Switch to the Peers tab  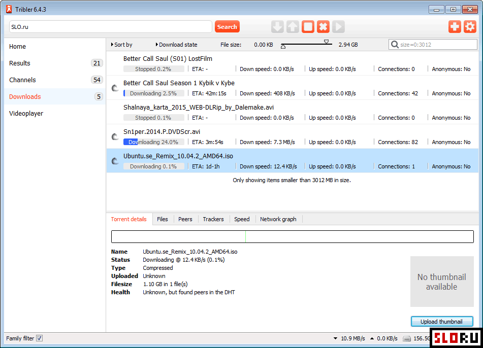(x=185, y=219)
